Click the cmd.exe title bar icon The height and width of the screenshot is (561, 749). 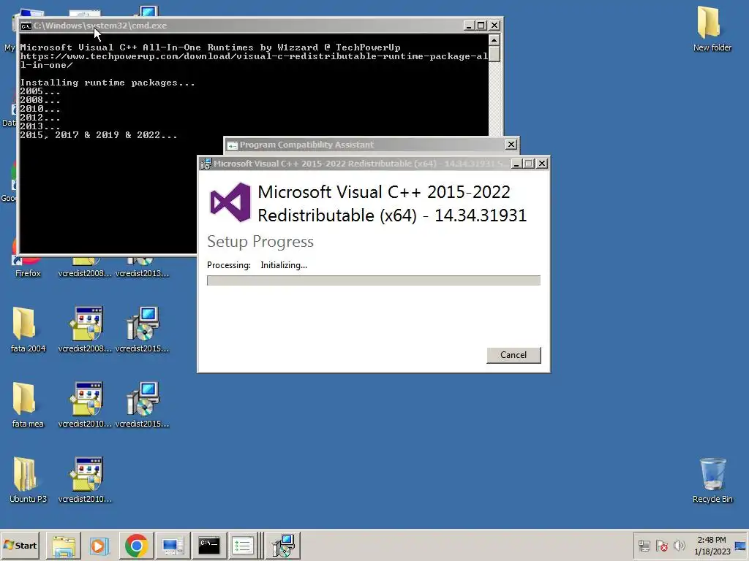pyautogui.click(x=26, y=26)
